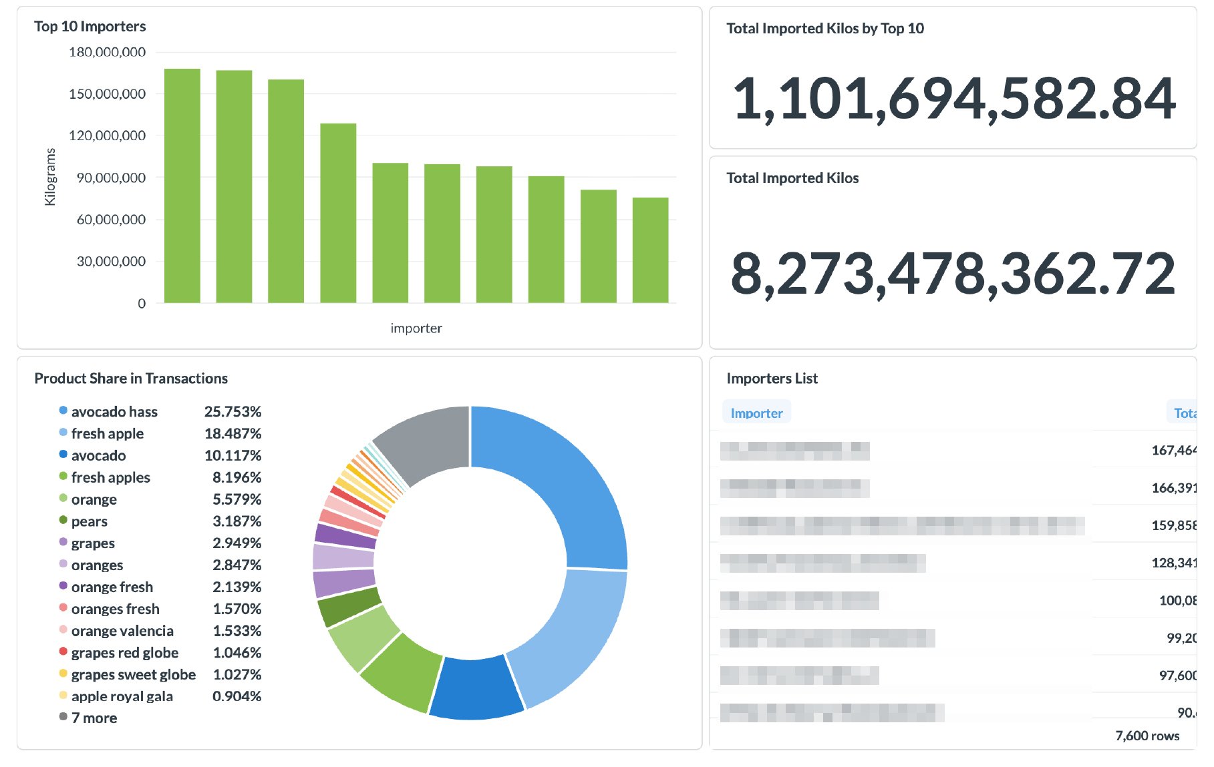1214x767 pixels.
Task: Click the avocado hass legend color dot
Action: [x=63, y=411]
